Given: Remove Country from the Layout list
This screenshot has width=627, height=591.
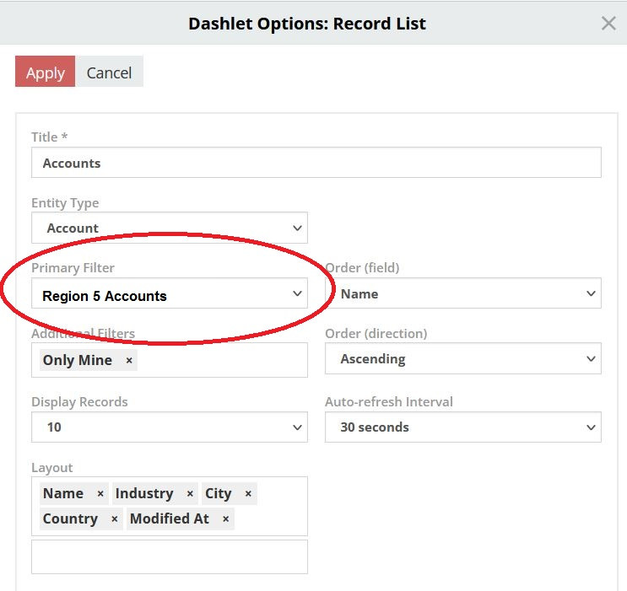Looking at the screenshot, I should pos(115,519).
